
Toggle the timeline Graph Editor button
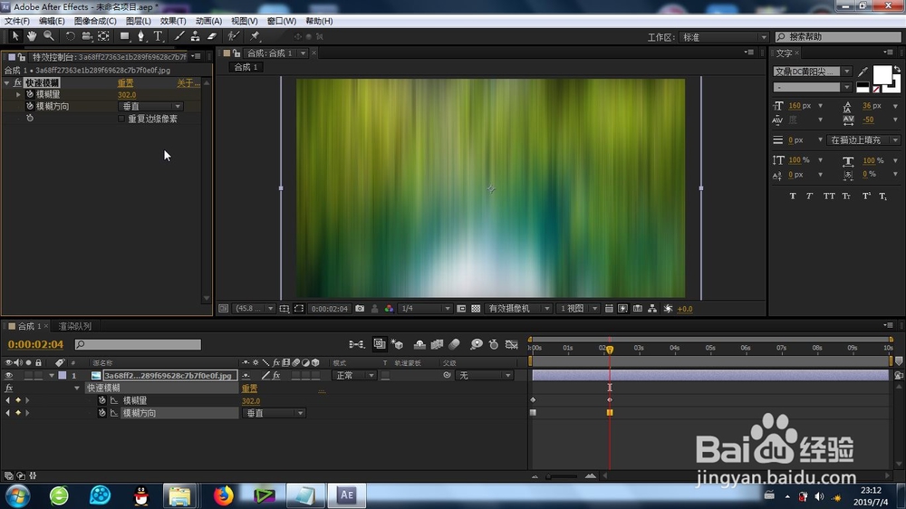(x=511, y=344)
